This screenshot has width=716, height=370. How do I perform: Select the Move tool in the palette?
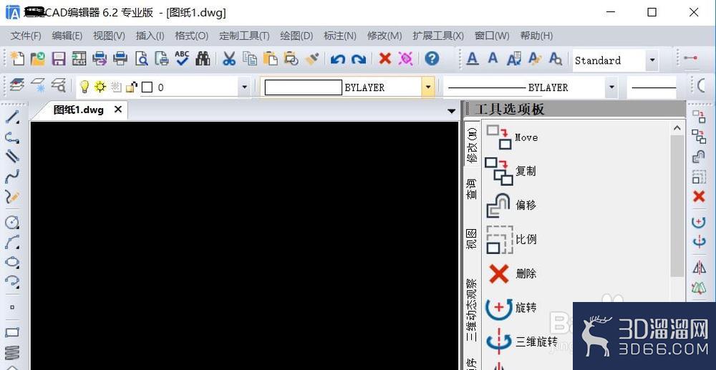[512, 137]
